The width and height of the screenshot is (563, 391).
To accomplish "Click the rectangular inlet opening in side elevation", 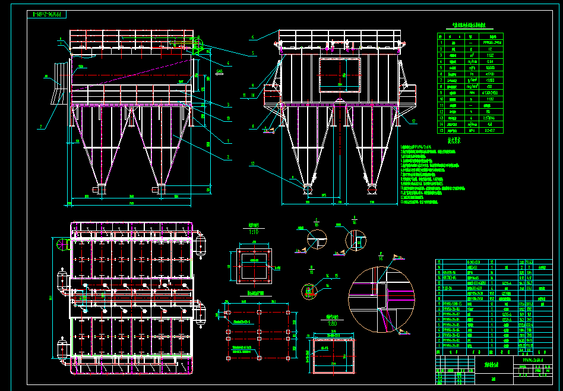I will click(x=340, y=75).
